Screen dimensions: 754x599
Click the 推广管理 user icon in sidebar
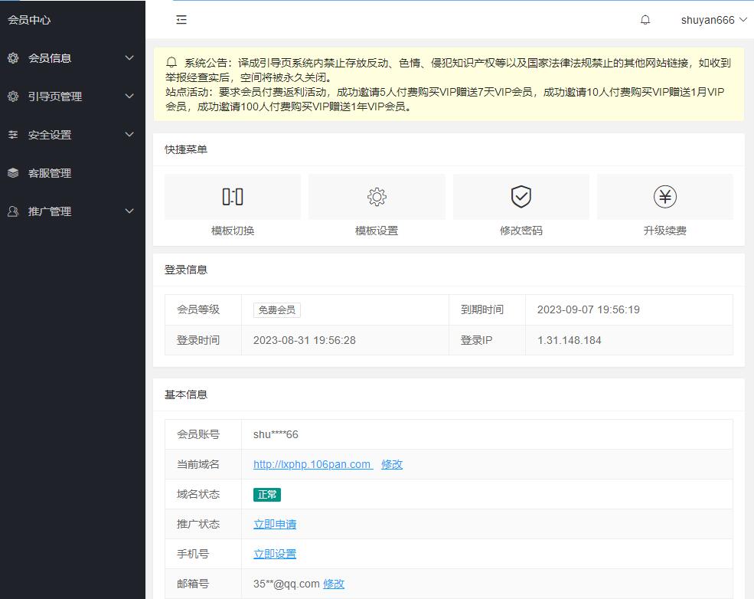[x=13, y=211]
